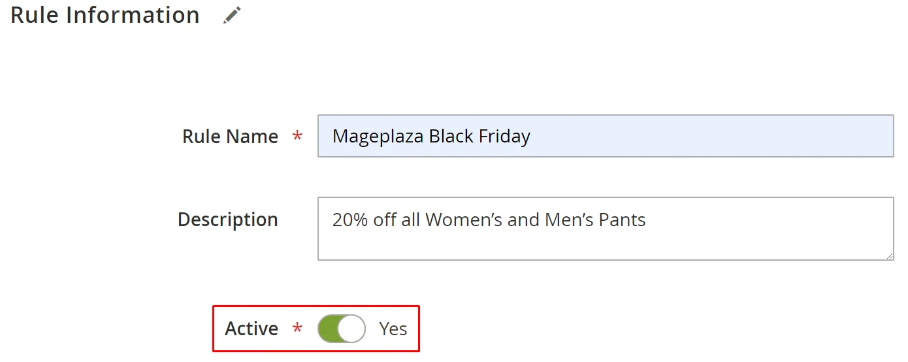Focus the Description text area
Image resolution: width=908 pixels, height=362 pixels.
click(605, 229)
